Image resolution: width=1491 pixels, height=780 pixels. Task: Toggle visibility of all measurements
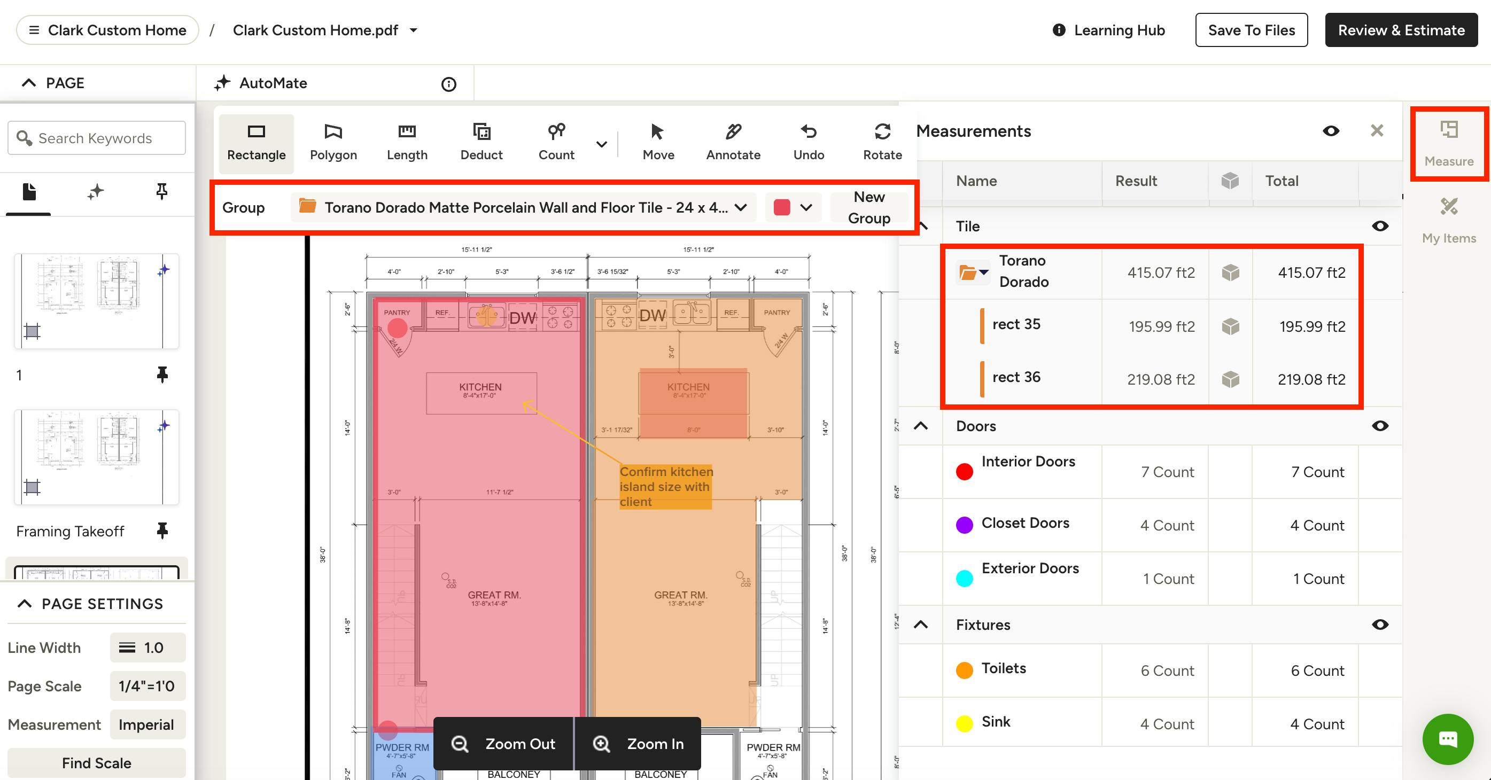click(1331, 131)
